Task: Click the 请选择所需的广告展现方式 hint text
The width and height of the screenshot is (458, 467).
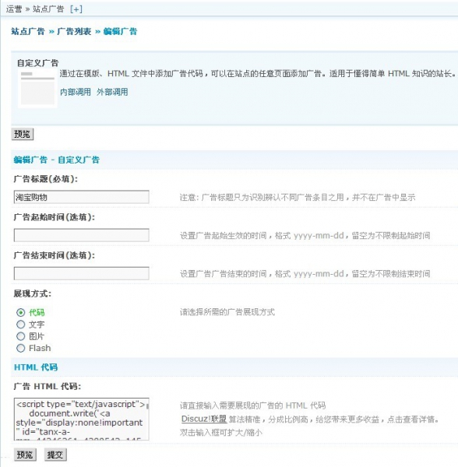Action: 227,312
